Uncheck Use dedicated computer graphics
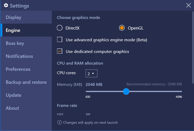The image size is (194, 131). click(60, 51)
